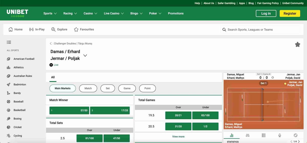Screen dimensions: 307x143
Task: Select the Match market filter
Action: click(x=88, y=88)
